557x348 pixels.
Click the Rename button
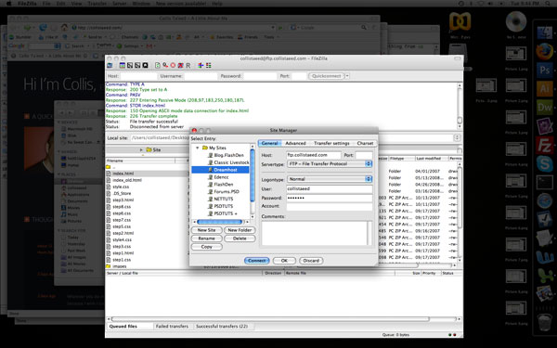point(207,238)
